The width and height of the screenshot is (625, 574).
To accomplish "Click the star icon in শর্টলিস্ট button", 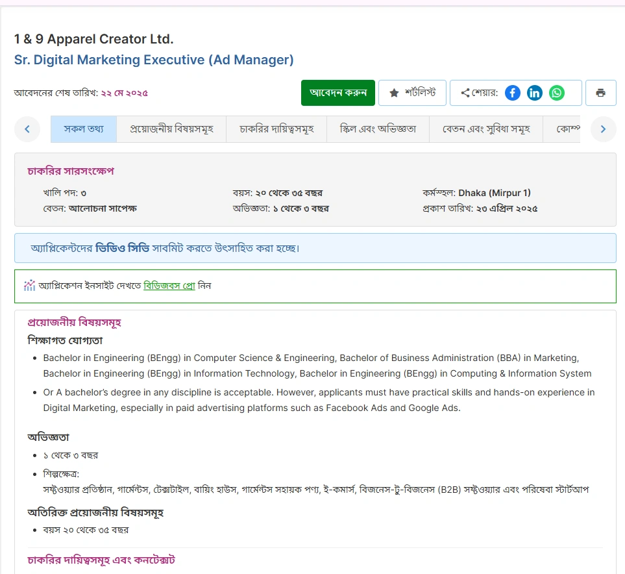I will pos(394,93).
